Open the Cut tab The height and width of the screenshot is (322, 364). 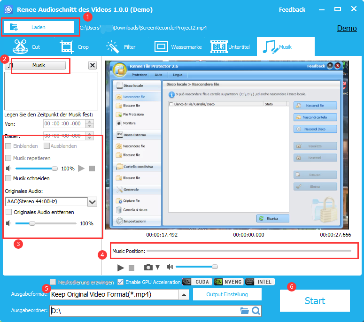click(x=26, y=46)
